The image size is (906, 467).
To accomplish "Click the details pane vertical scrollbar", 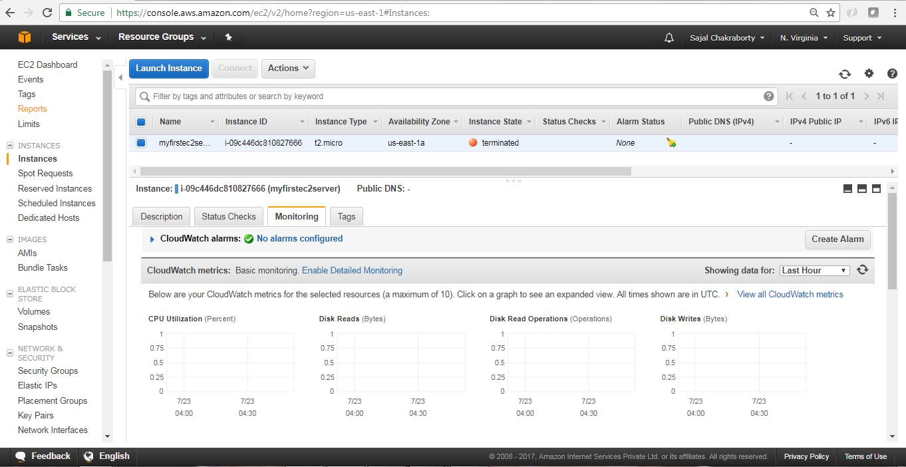I will (893, 241).
